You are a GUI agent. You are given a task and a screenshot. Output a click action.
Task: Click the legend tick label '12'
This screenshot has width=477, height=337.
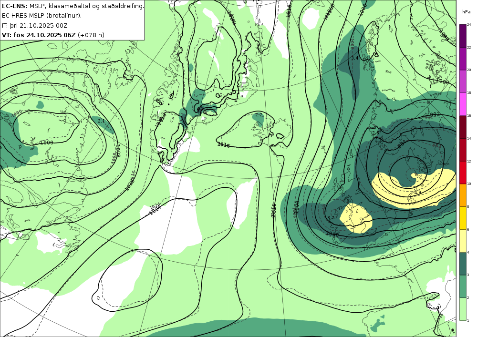(x=469, y=161)
